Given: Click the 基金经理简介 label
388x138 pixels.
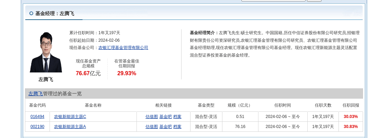Looking at the screenshot, I should tap(204, 33).
